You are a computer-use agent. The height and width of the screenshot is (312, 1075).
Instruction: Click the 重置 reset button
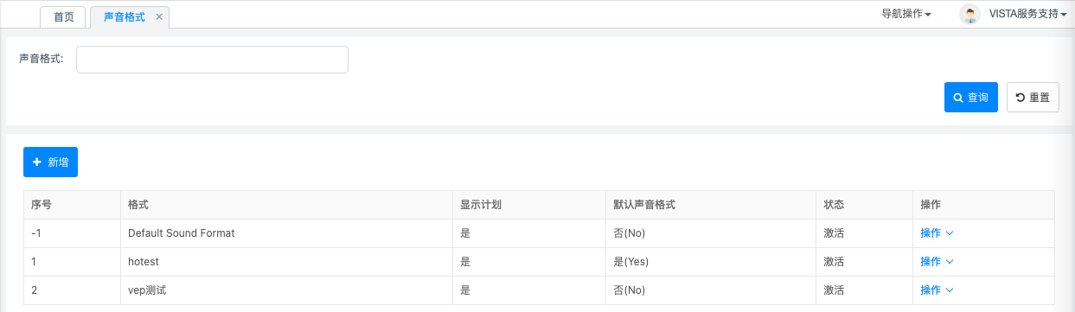tap(1033, 98)
